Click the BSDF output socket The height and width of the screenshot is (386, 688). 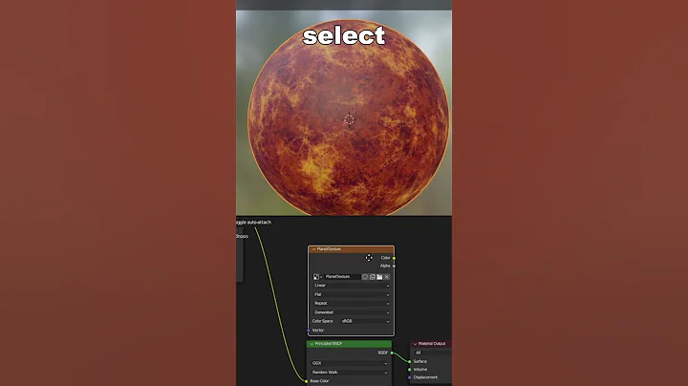point(392,353)
